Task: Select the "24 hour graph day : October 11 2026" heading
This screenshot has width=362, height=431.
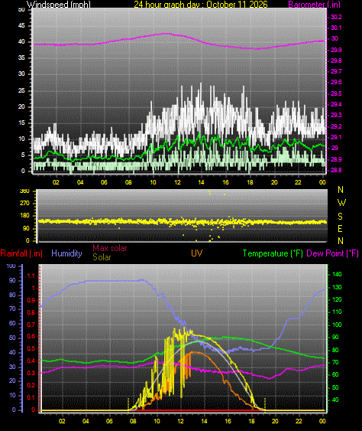Action: [201, 5]
